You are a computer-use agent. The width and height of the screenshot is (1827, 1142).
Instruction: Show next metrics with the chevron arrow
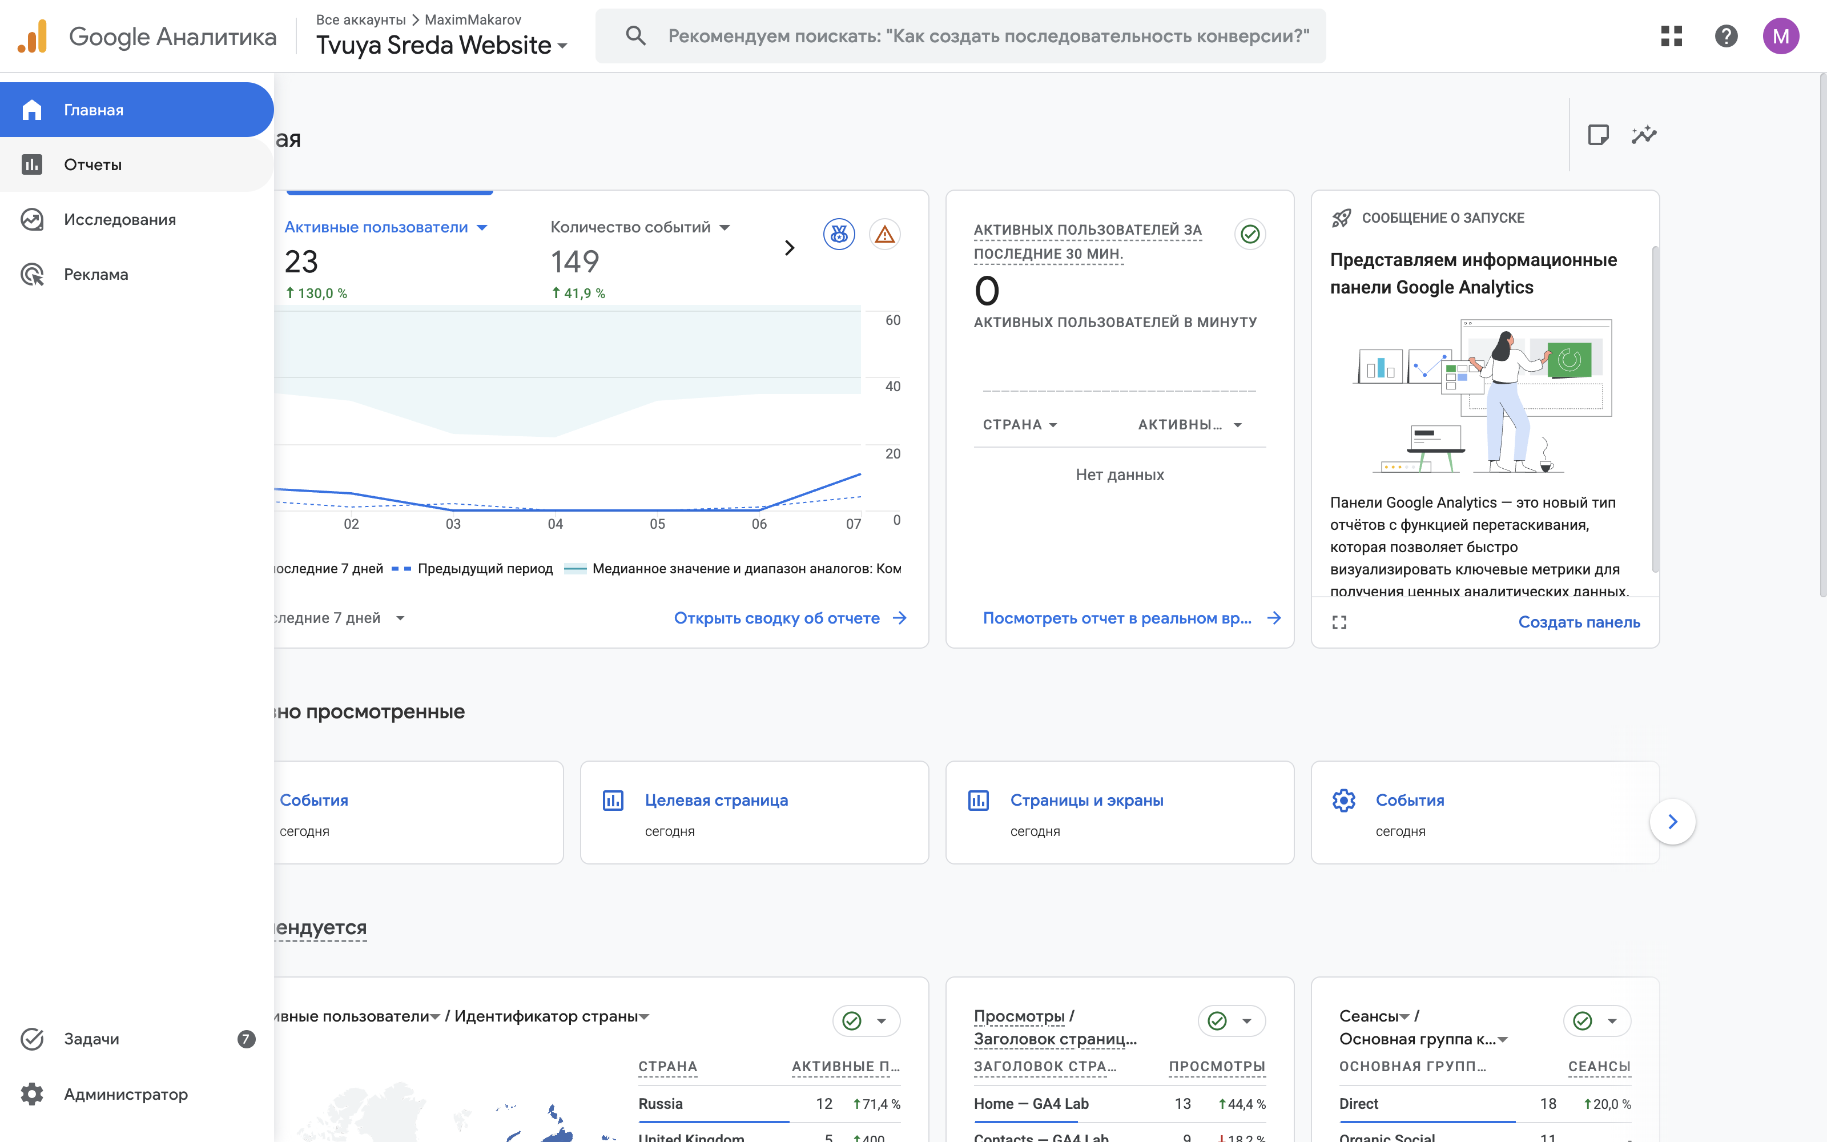pos(790,247)
